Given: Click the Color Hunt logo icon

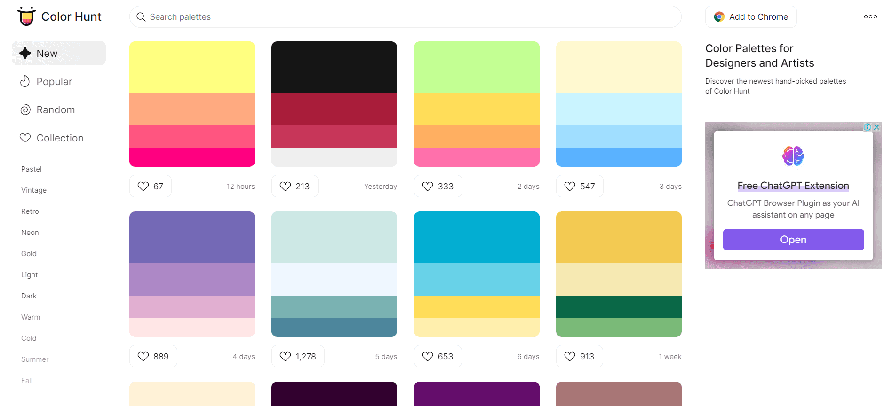Looking at the screenshot, I should 26,16.
